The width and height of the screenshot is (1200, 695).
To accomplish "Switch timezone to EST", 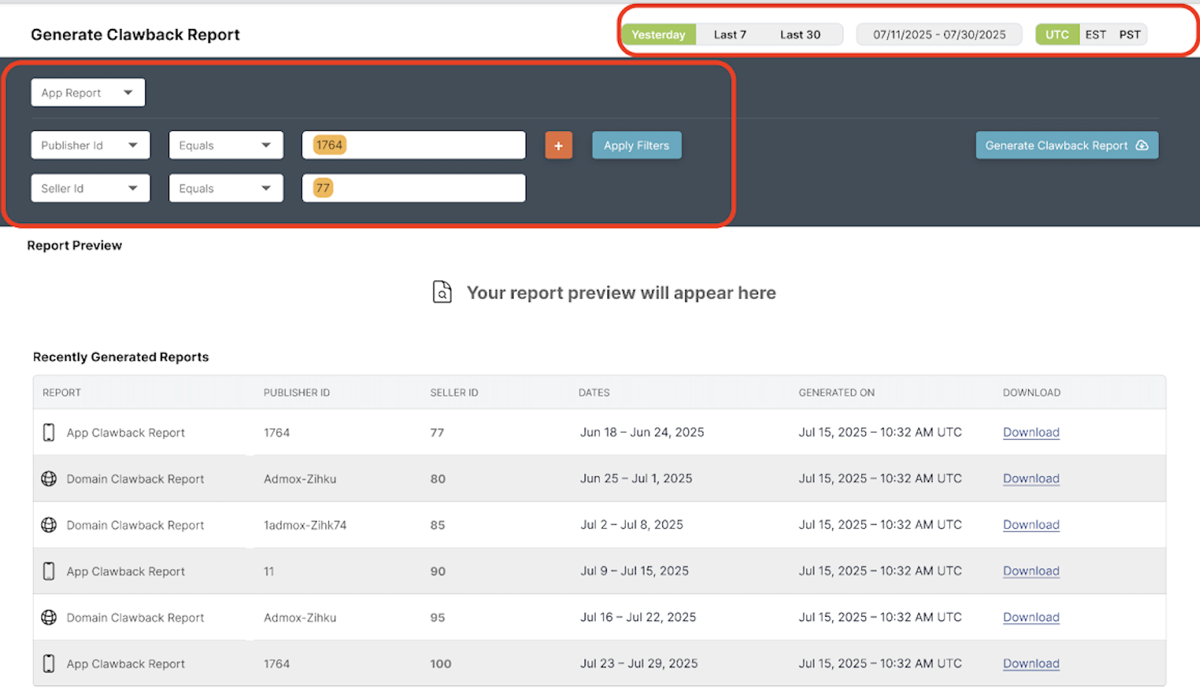I will pyautogui.click(x=1095, y=35).
